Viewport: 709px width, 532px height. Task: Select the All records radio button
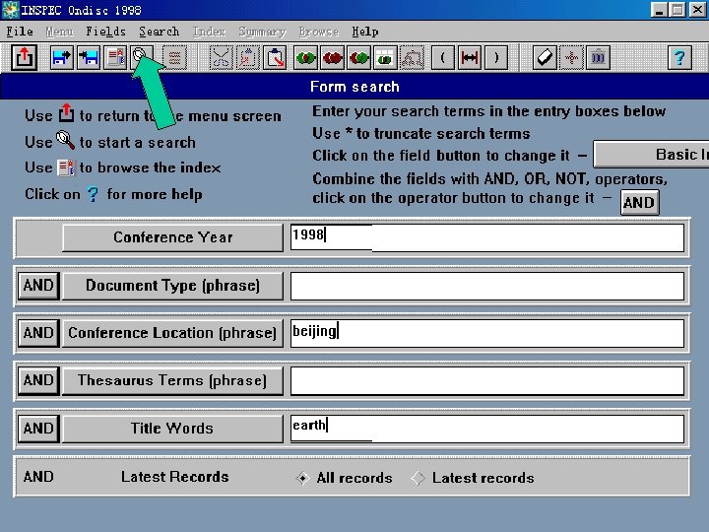302,478
